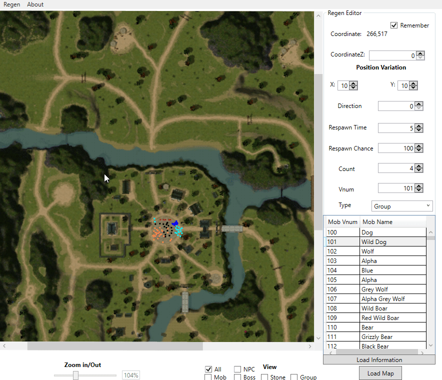
Task: Check the Group view checkbox
Action: (x=293, y=377)
